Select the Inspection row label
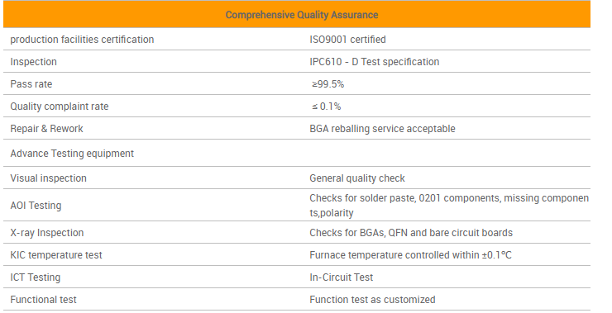This screenshot has width=612, height=313. pos(34,62)
